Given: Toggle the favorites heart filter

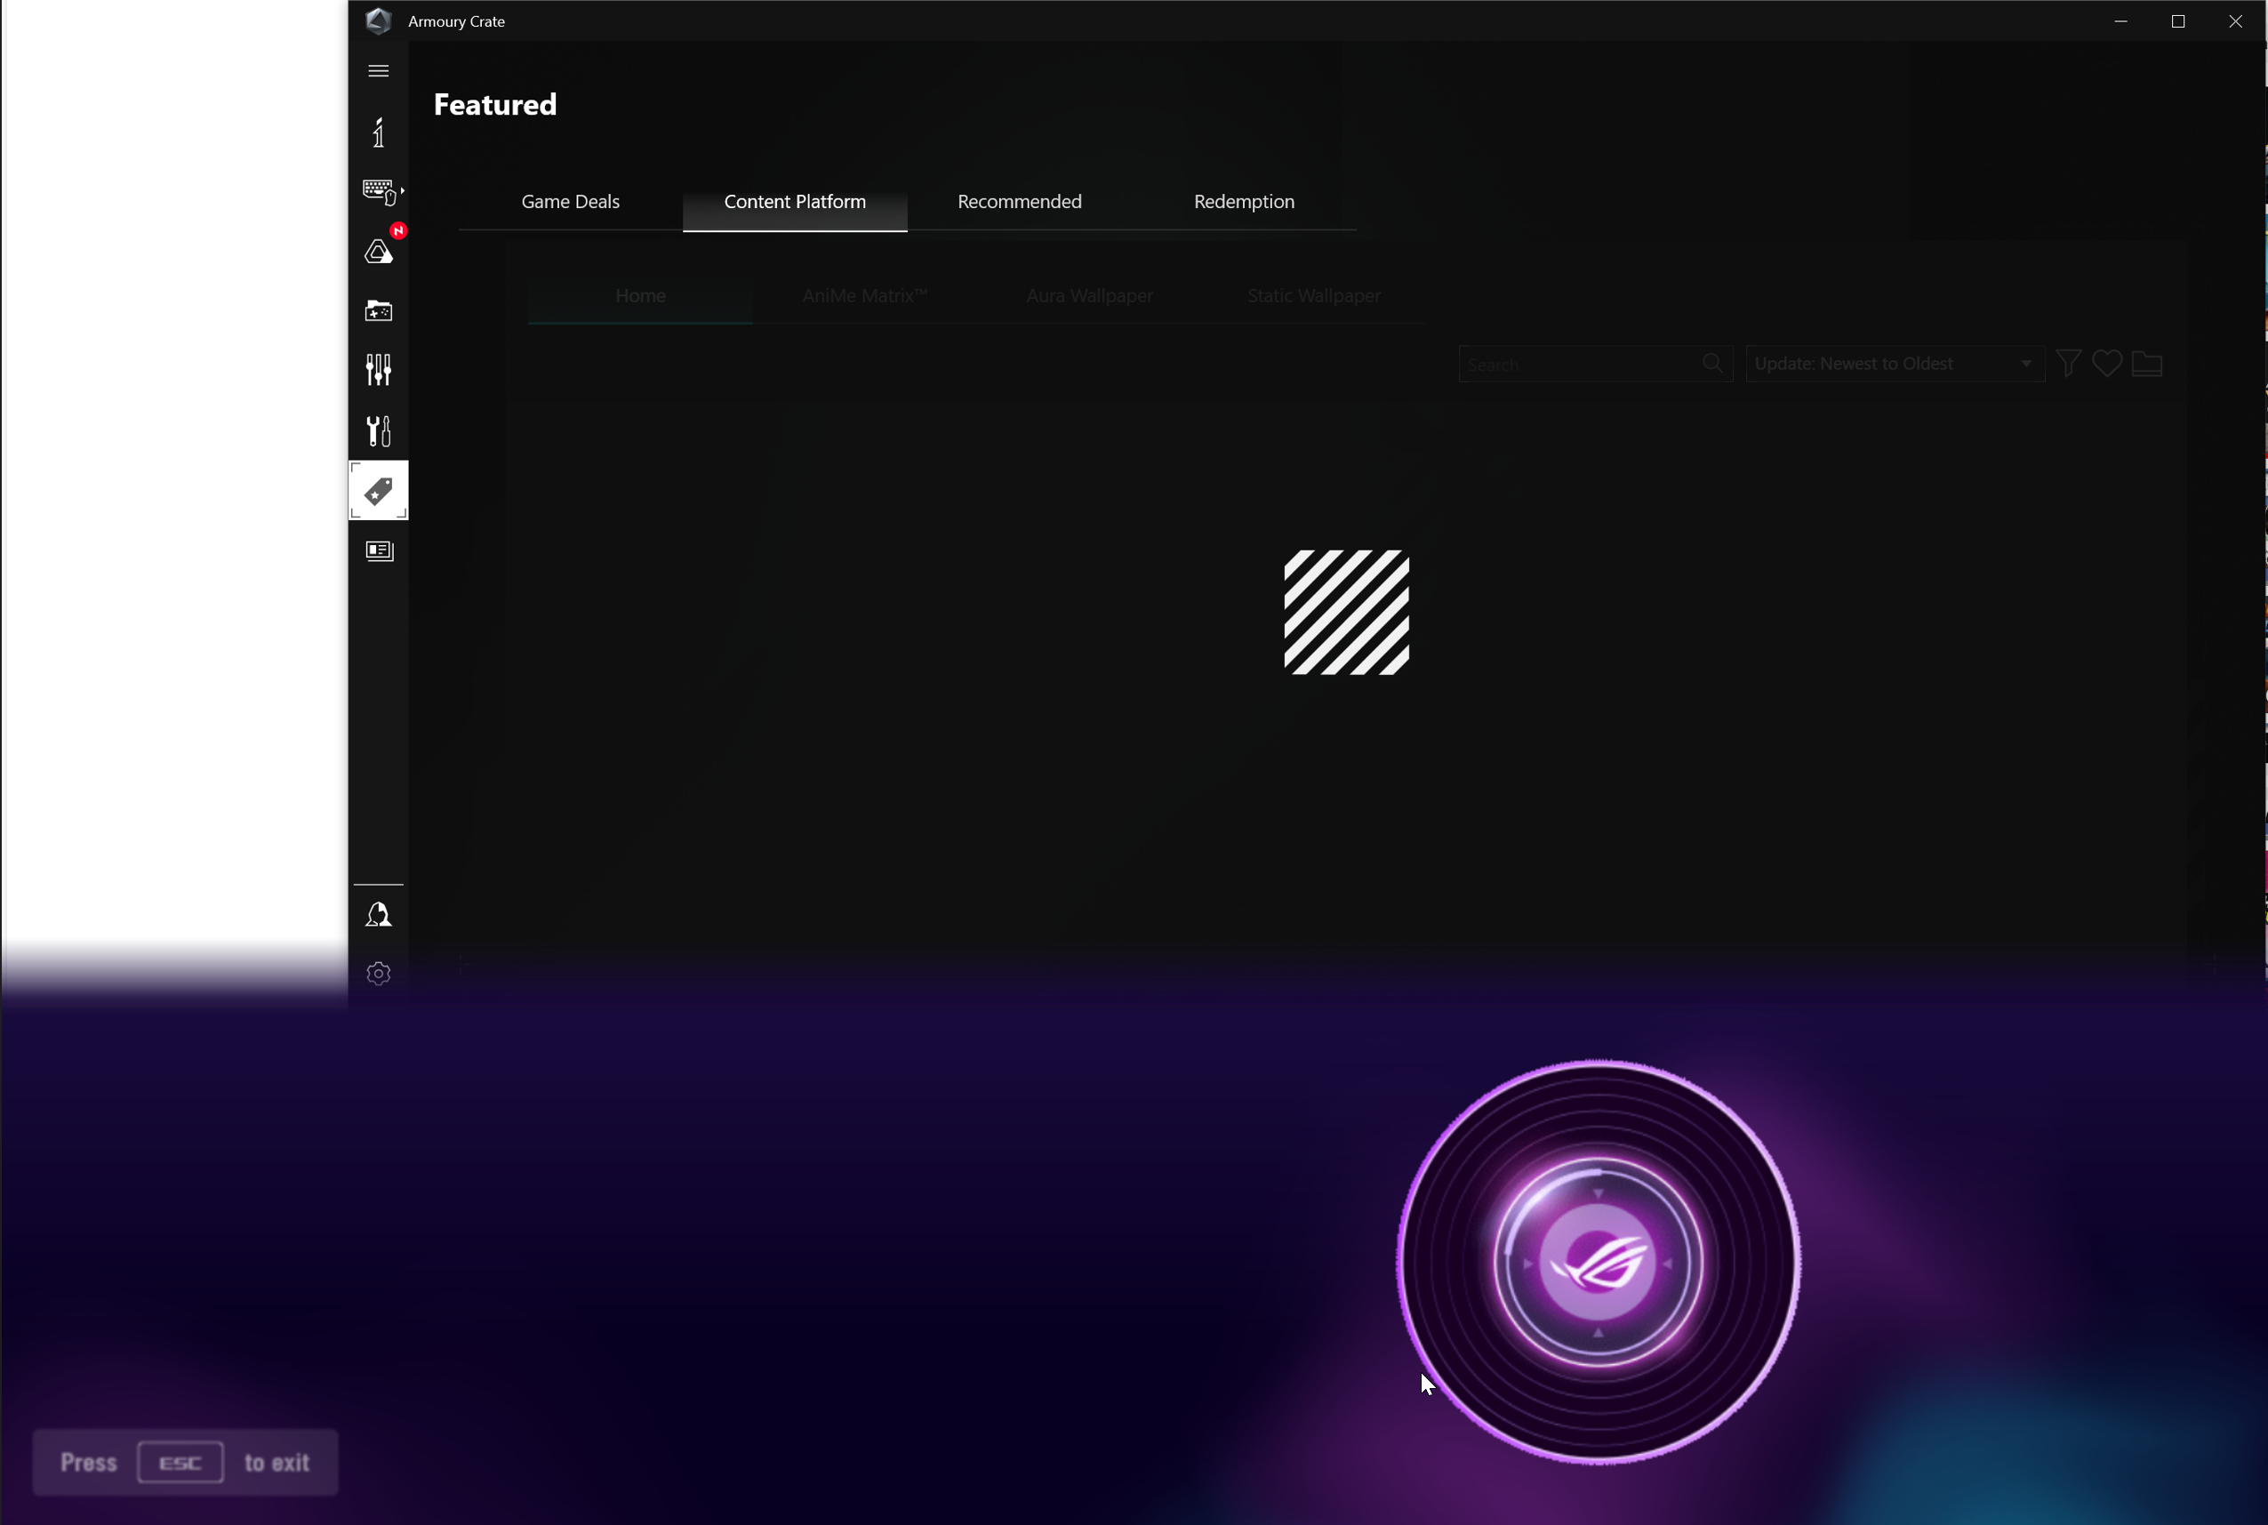Looking at the screenshot, I should 2106,364.
